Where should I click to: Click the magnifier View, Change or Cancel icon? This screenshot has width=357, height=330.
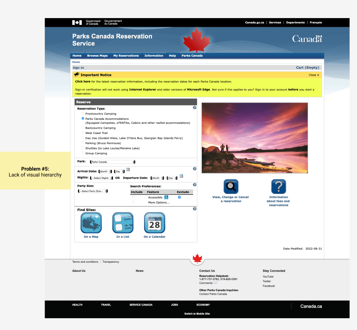click(x=231, y=187)
